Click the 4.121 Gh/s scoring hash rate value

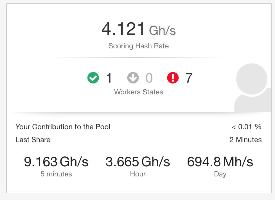(138, 29)
